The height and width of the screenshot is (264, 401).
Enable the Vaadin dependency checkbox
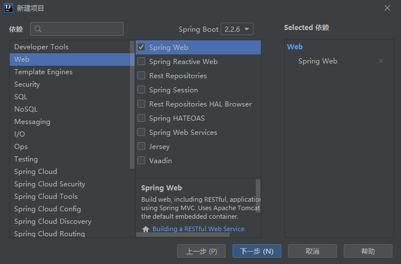click(141, 160)
